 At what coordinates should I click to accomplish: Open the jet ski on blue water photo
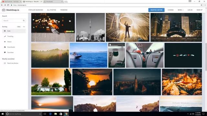pos(89,55)
